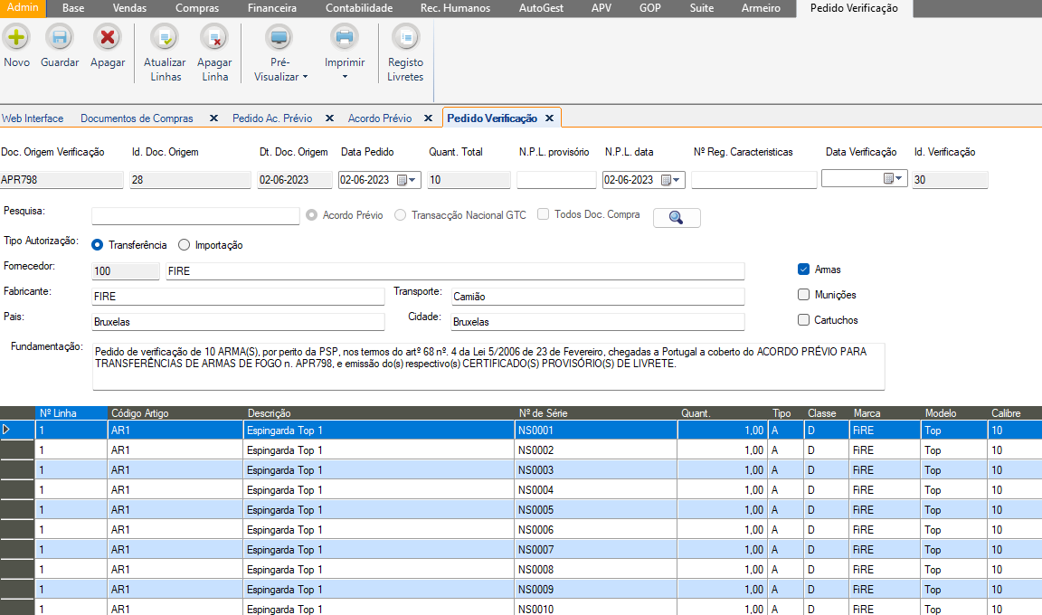Close the Documentos de Compras tab
This screenshot has width=1042, height=615.
[x=213, y=118]
